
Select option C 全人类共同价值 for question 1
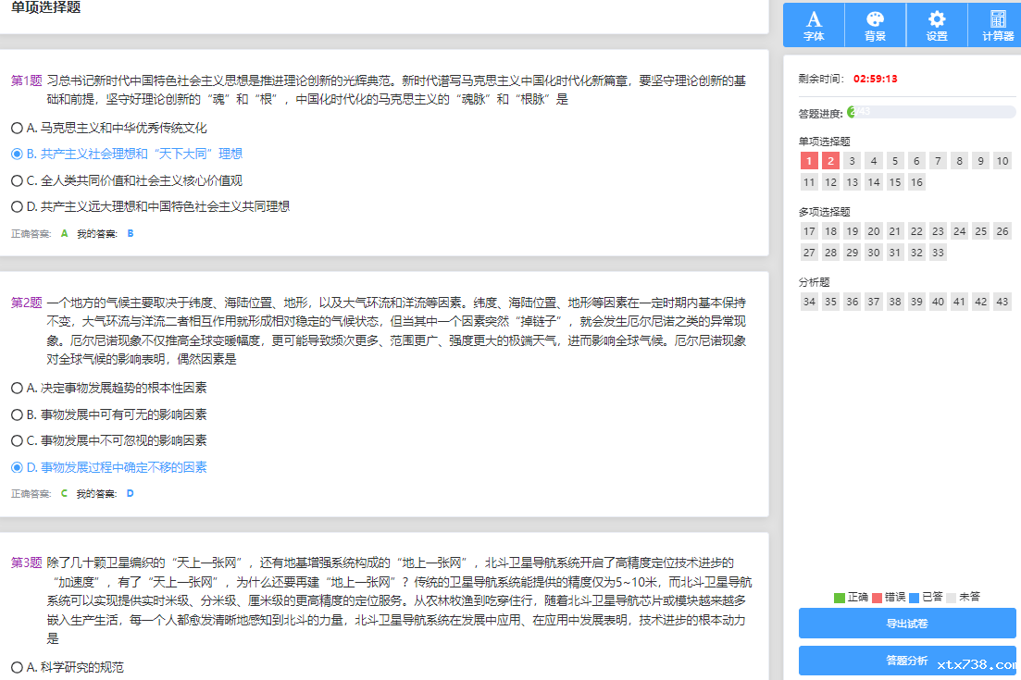(17, 180)
